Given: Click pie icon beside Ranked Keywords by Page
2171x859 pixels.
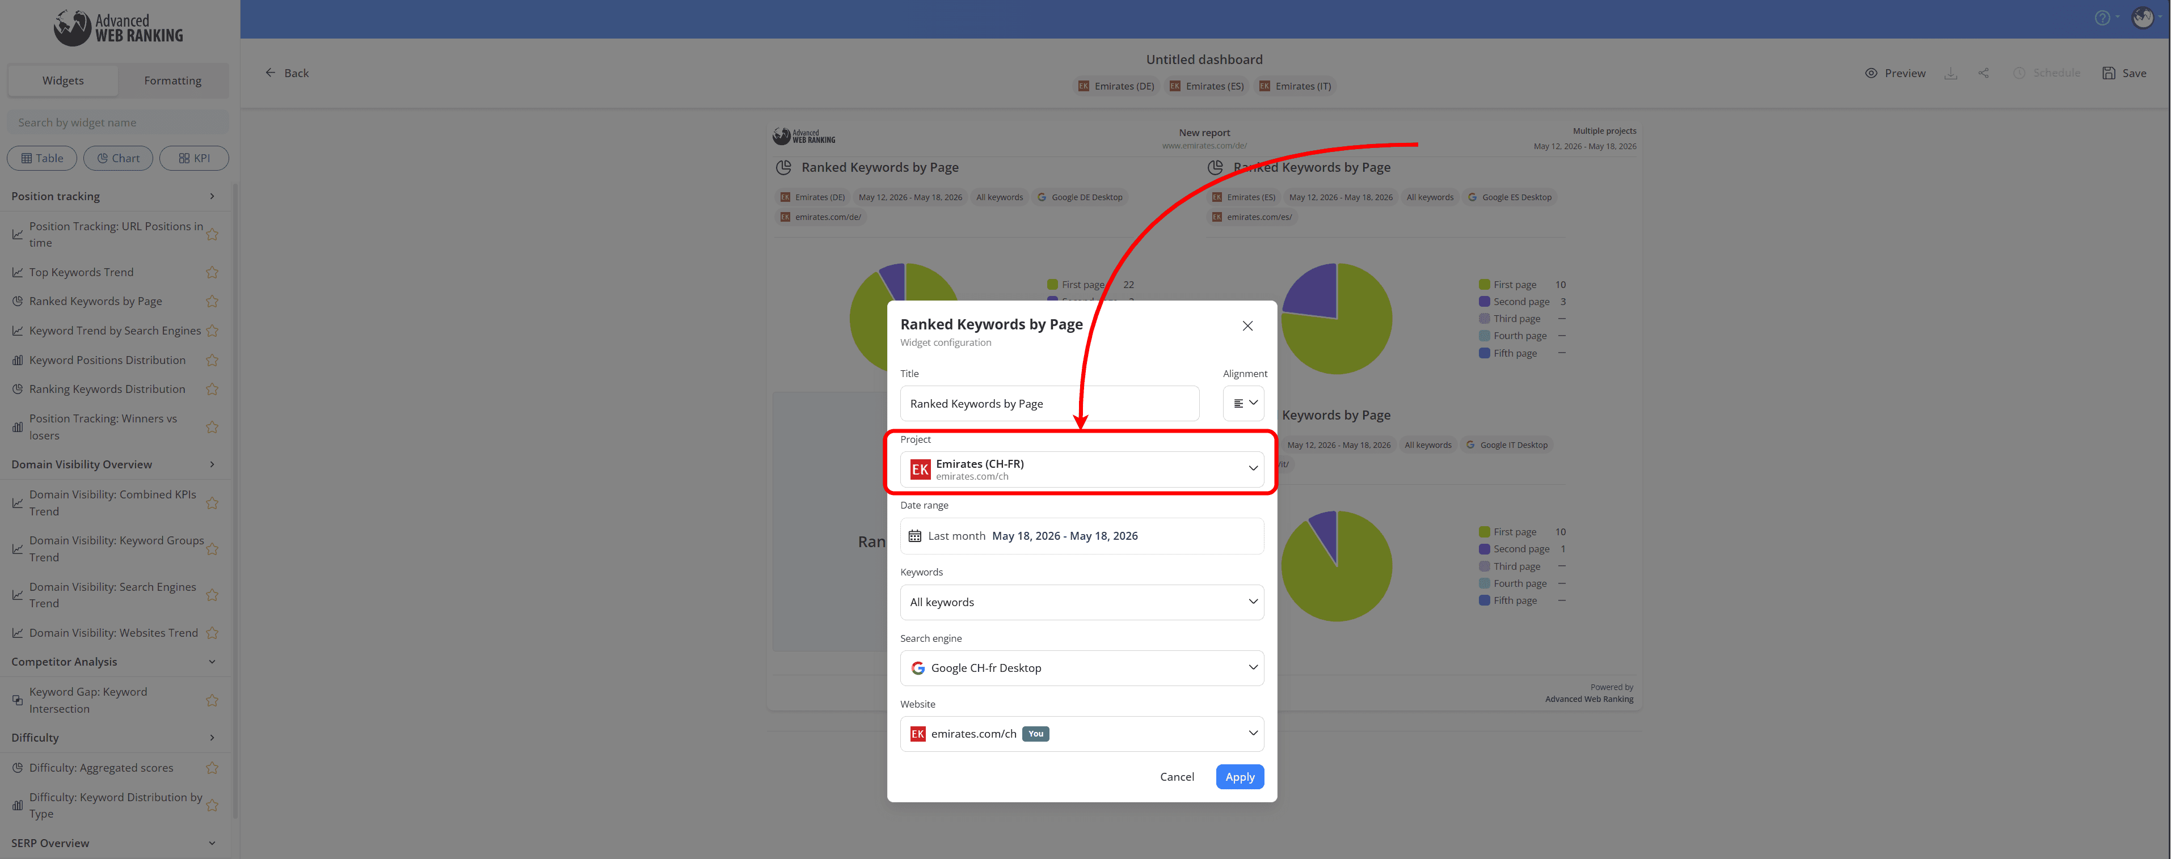Looking at the screenshot, I should pos(18,302).
